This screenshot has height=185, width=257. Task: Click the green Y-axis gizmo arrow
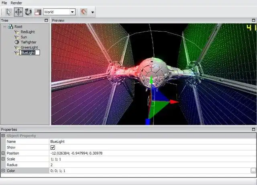pos(151,80)
